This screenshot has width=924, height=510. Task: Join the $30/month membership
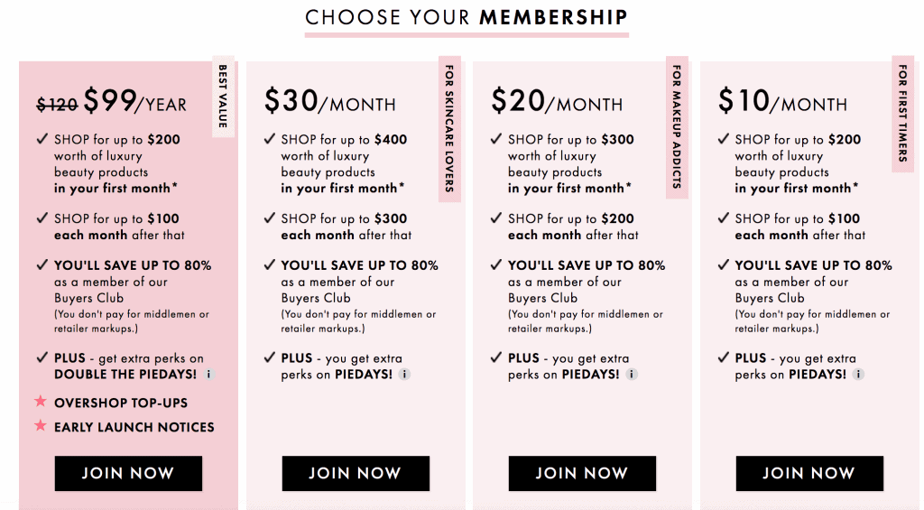point(356,473)
